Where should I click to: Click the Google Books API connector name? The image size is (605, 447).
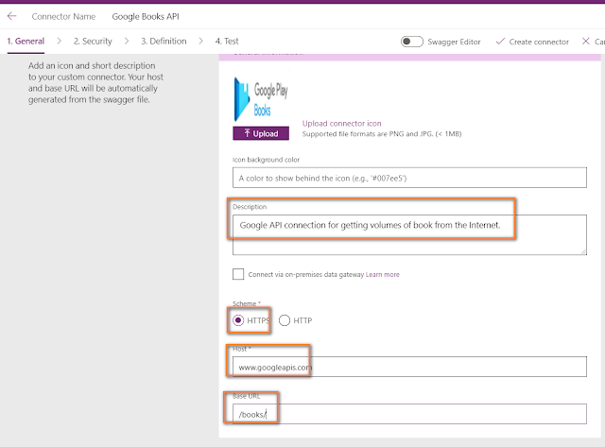[x=146, y=17]
